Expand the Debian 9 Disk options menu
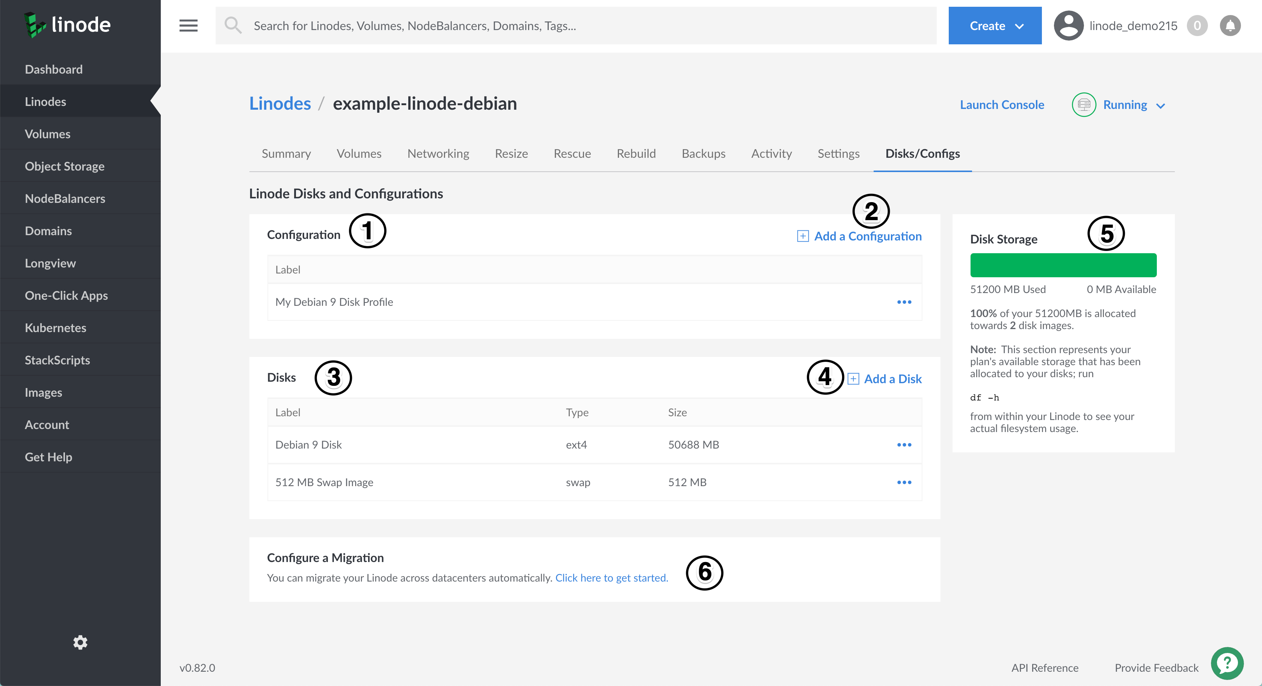The width and height of the screenshot is (1262, 686). (x=903, y=444)
